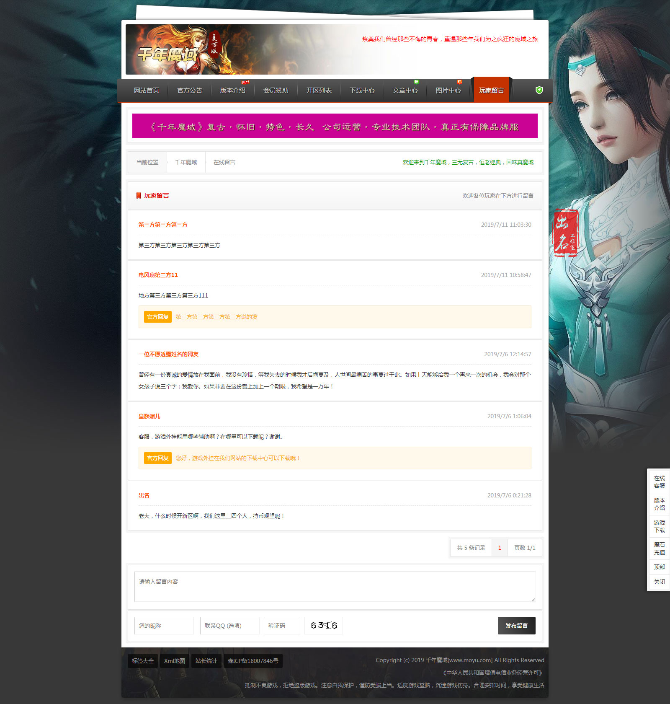Jump to 顶部 via floating sidebar

pos(660,567)
